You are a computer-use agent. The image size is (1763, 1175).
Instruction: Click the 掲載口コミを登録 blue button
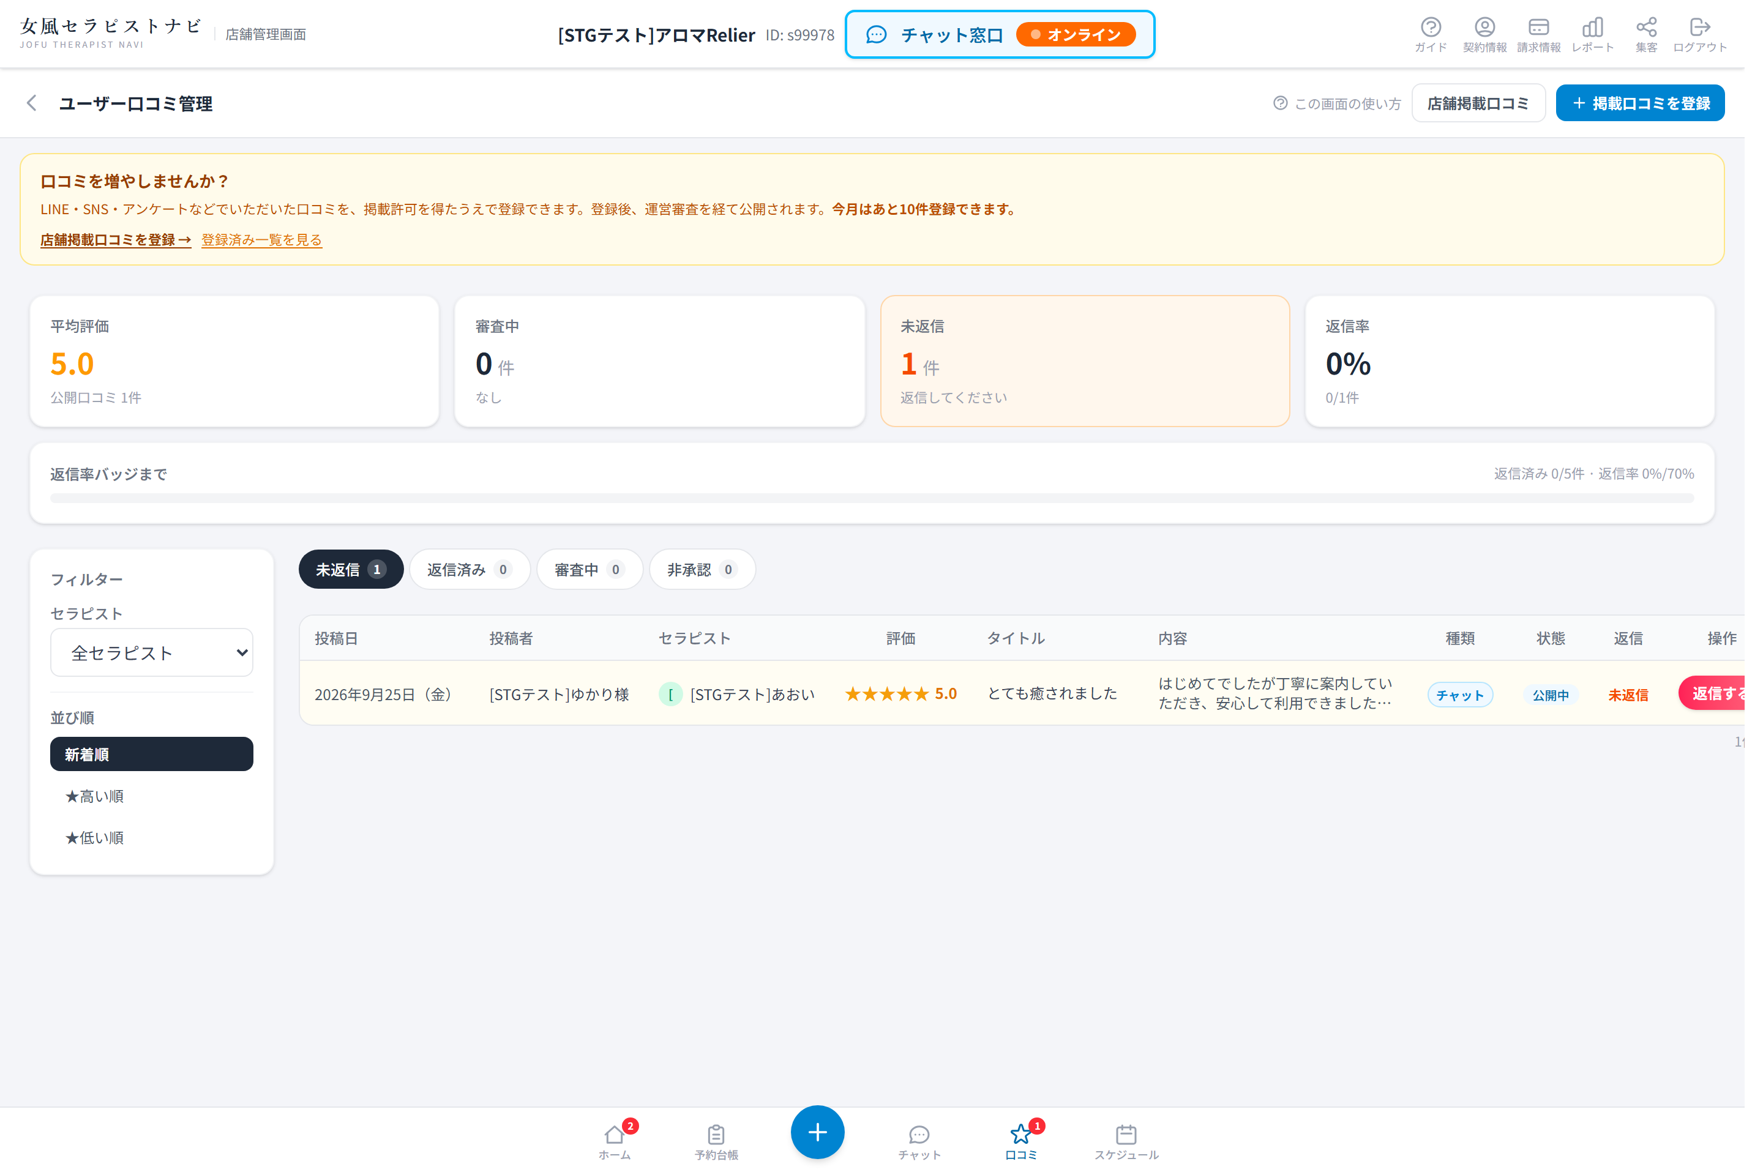point(1657,104)
